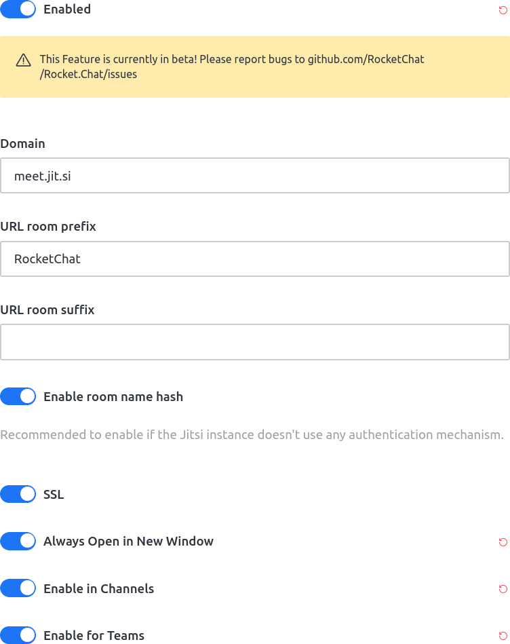The height and width of the screenshot is (644, 510).
Task: Reset Enable in Channels setting
Action: pyautogui.click(x=503, y=589)
